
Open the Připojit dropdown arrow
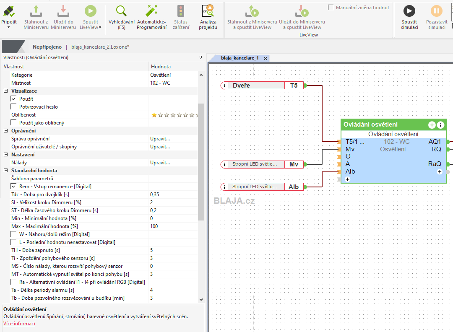tap(9, 27)
